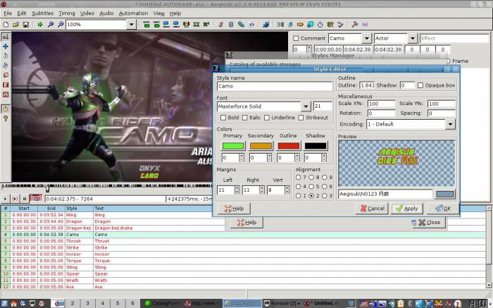Select the vector Clip tool
Screen dimensions: 493x308
[6, 94]
